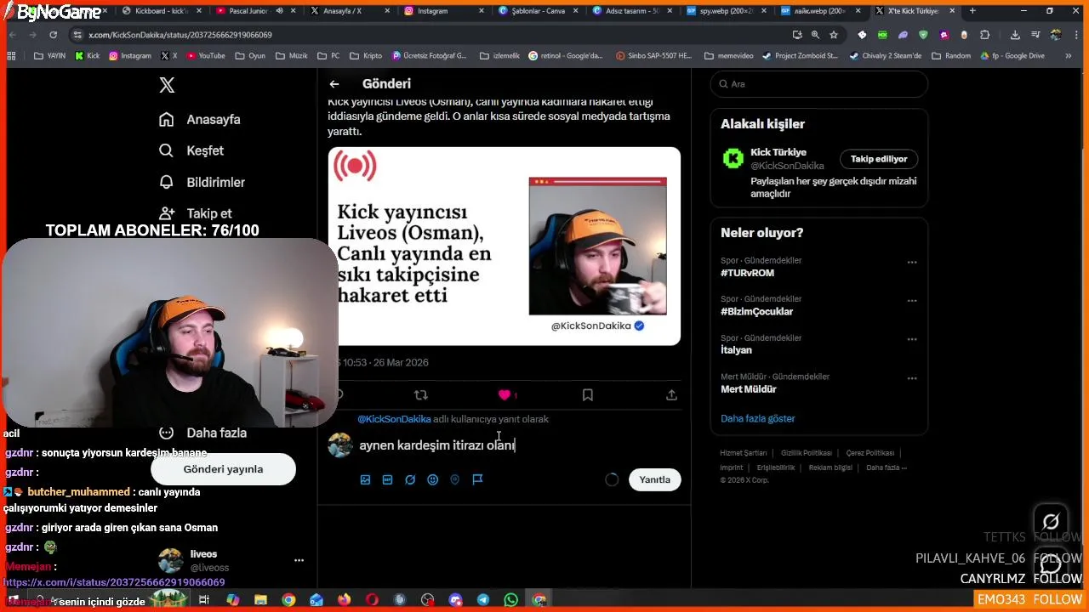Click the Ara search box
The height and width of the screenshot is (612, 1089).
[x=819, y=84]
